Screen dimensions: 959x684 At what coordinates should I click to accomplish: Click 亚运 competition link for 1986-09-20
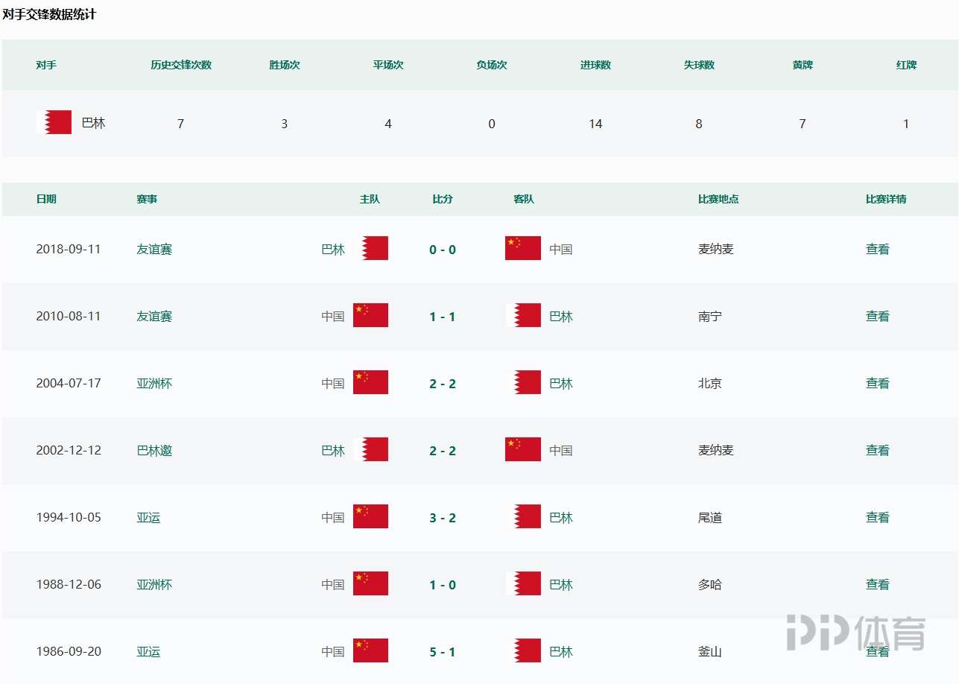point(148,652)
